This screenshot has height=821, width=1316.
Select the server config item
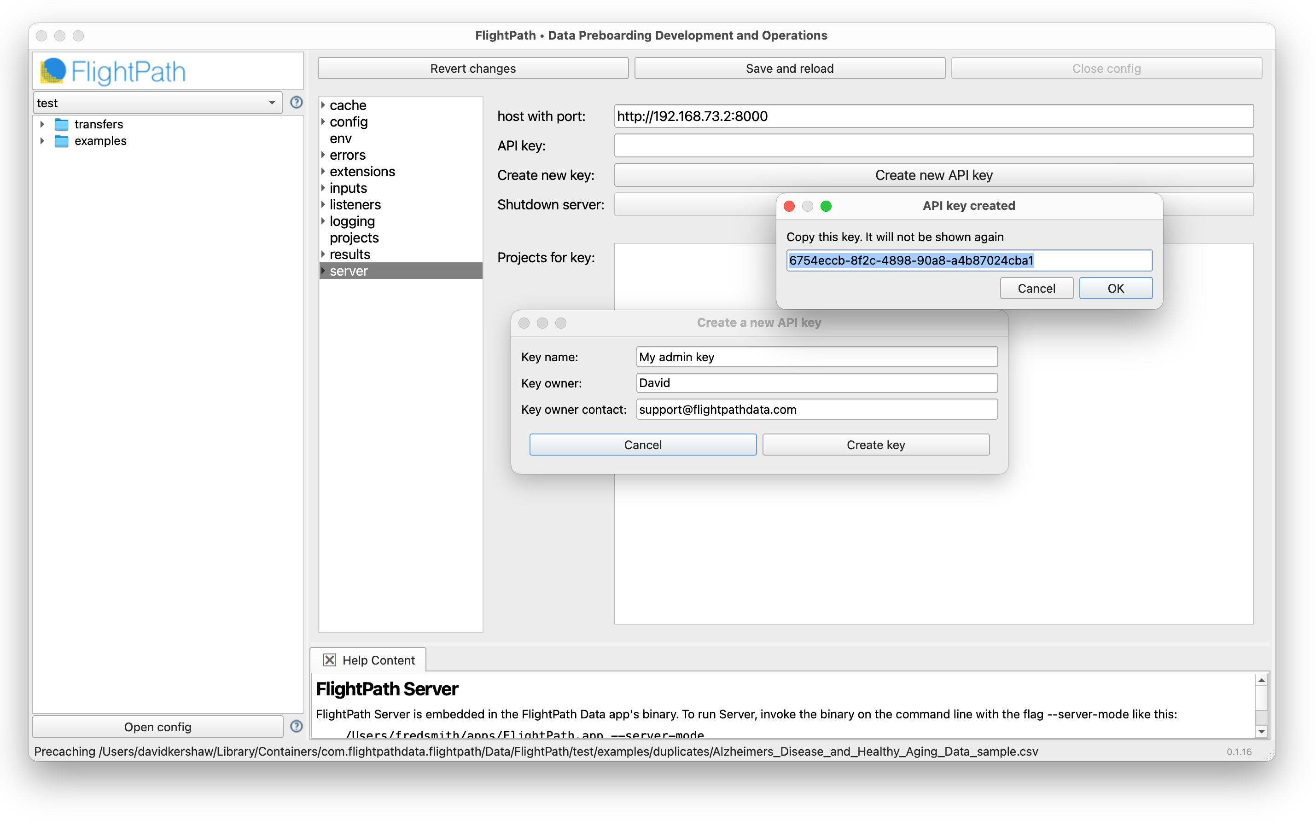[349, 271]
